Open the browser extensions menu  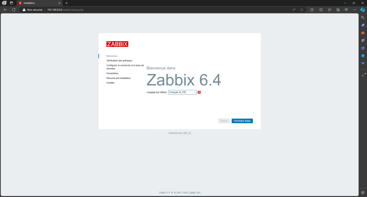(x=312, y=10)
